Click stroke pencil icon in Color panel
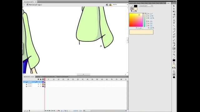200x112 pixels. [x=132, y=6]
